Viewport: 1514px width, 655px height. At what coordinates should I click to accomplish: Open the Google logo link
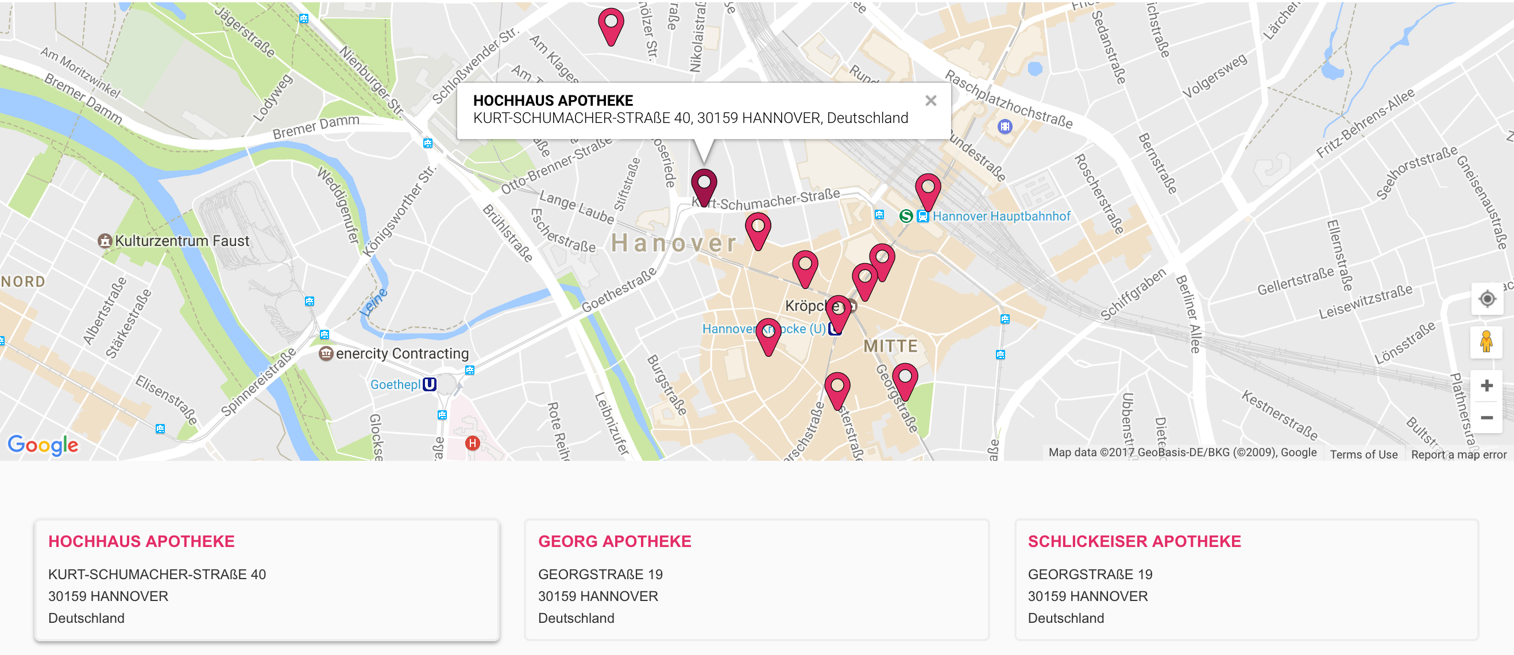pos(43,445)
